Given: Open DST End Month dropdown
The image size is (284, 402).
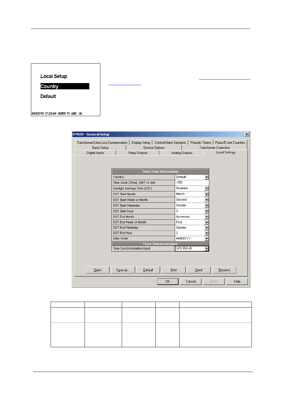Looking at the screenshot, I should click(207, 217).
